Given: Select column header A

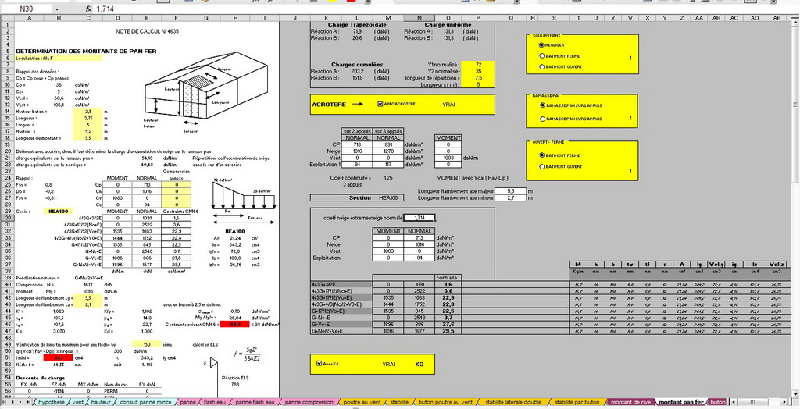Looking at the screenshot, I should click(29, 19).
